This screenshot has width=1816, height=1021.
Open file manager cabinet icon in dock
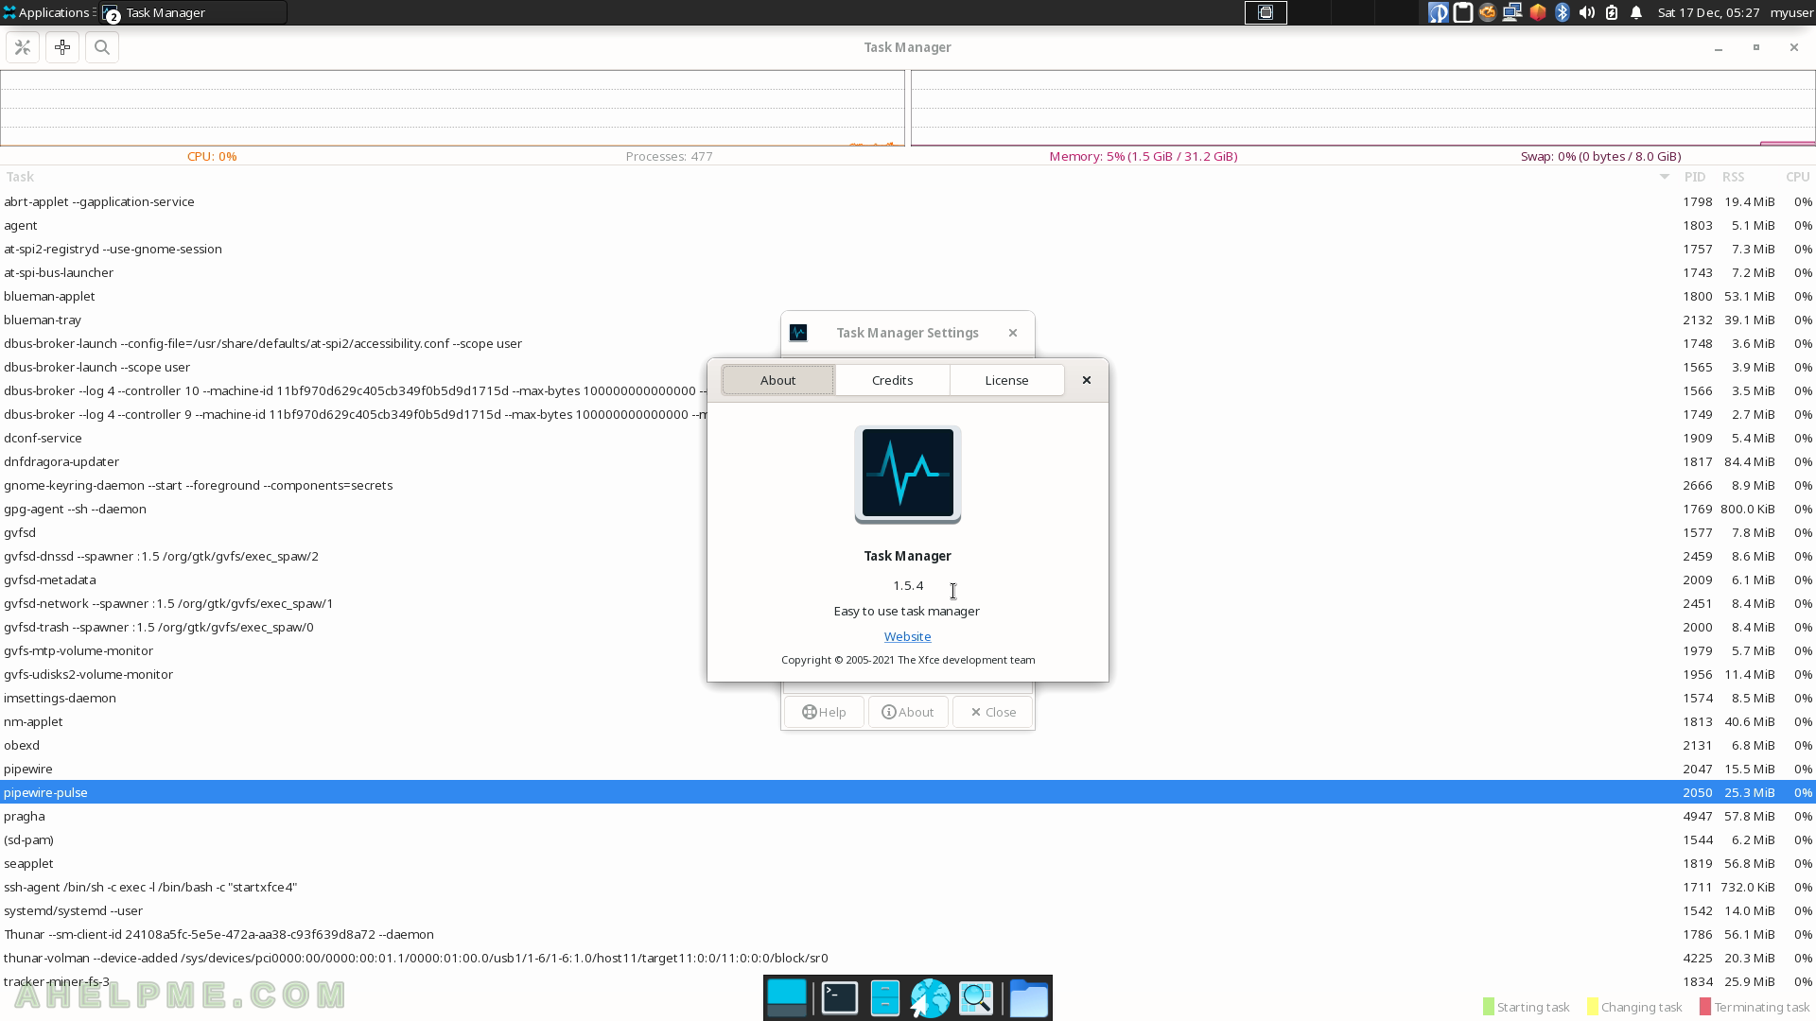point(884,998)
